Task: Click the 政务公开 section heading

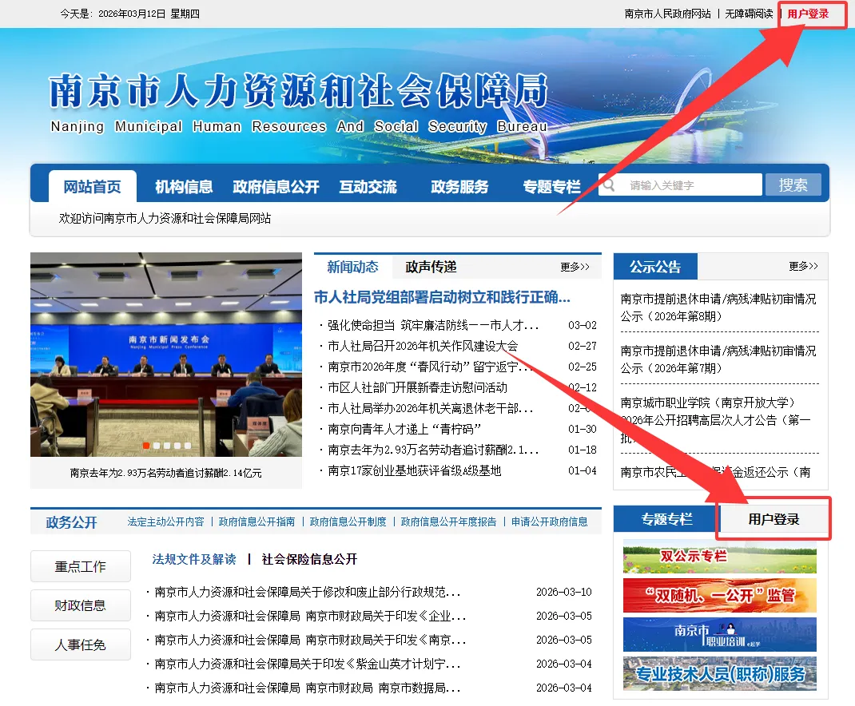Action: 71,522
